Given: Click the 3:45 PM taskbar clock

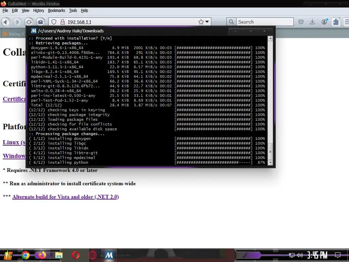Looking at the screenshot, I should (x=317, y=255).
